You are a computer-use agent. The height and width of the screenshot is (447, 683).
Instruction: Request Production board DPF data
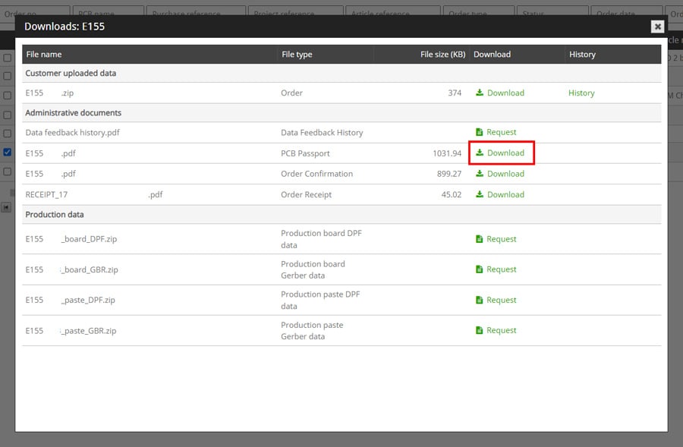coord(496,239)
